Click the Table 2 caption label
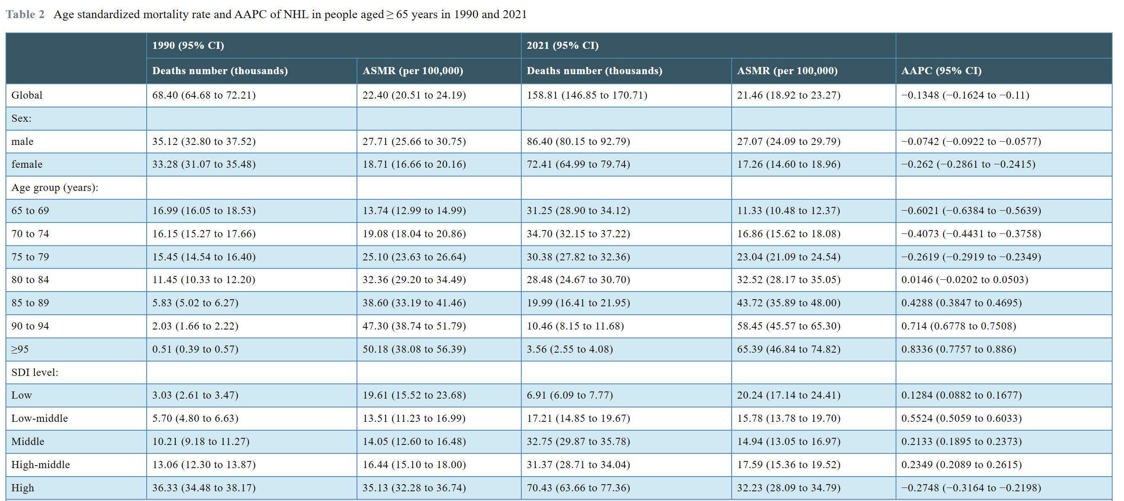The image size is (1124, 501). (x=25, y=14)
